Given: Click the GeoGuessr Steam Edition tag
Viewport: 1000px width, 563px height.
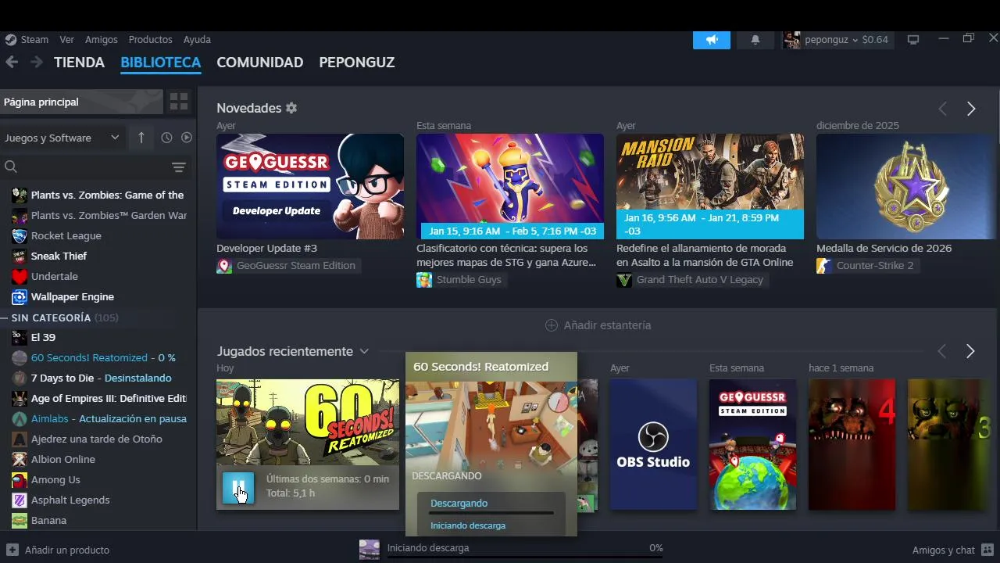Looking at the screenshot, I should 288,266.
